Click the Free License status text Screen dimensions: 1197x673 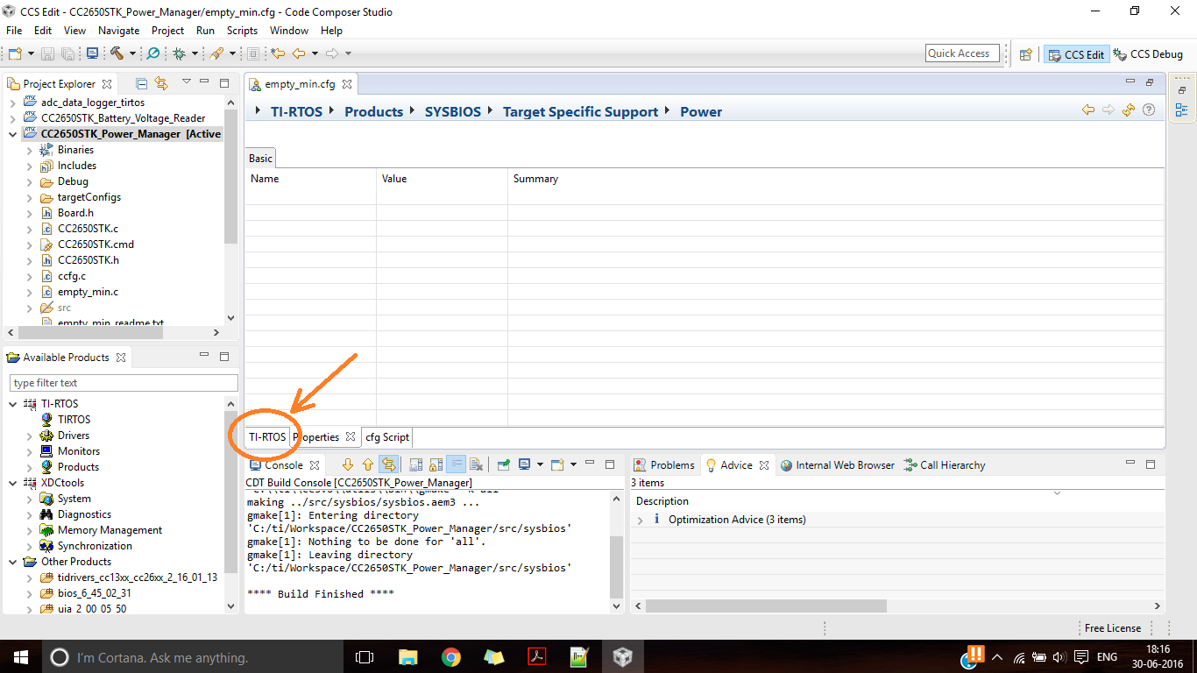click(x=1113, y=628)
